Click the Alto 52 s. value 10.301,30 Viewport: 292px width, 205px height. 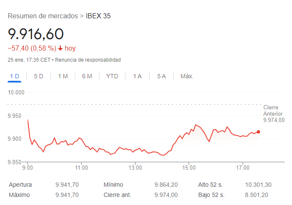pos(258,185)
